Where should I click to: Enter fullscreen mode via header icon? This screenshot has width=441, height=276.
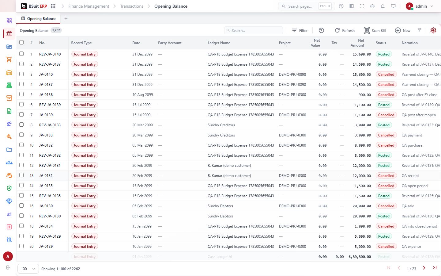click(362, 6)
